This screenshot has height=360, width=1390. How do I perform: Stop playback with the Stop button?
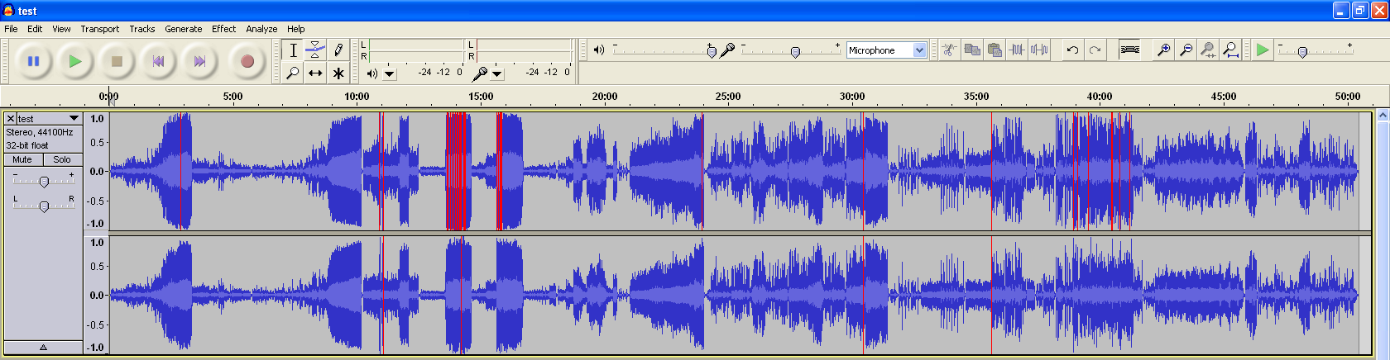click(x=117, y=61)
